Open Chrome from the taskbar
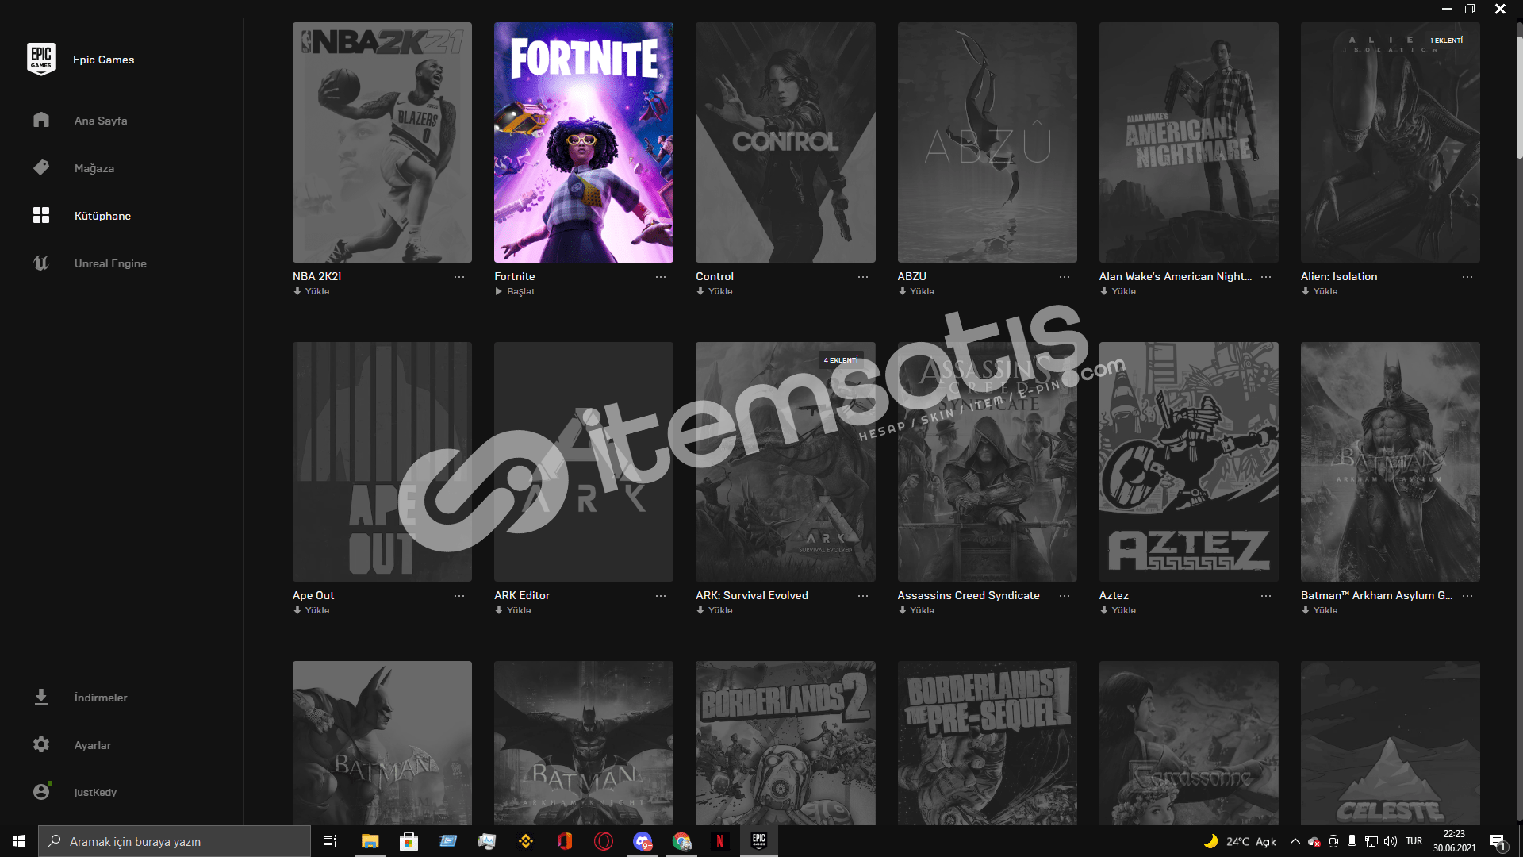This screenshot has height=857, width=1523. point(681,841)
